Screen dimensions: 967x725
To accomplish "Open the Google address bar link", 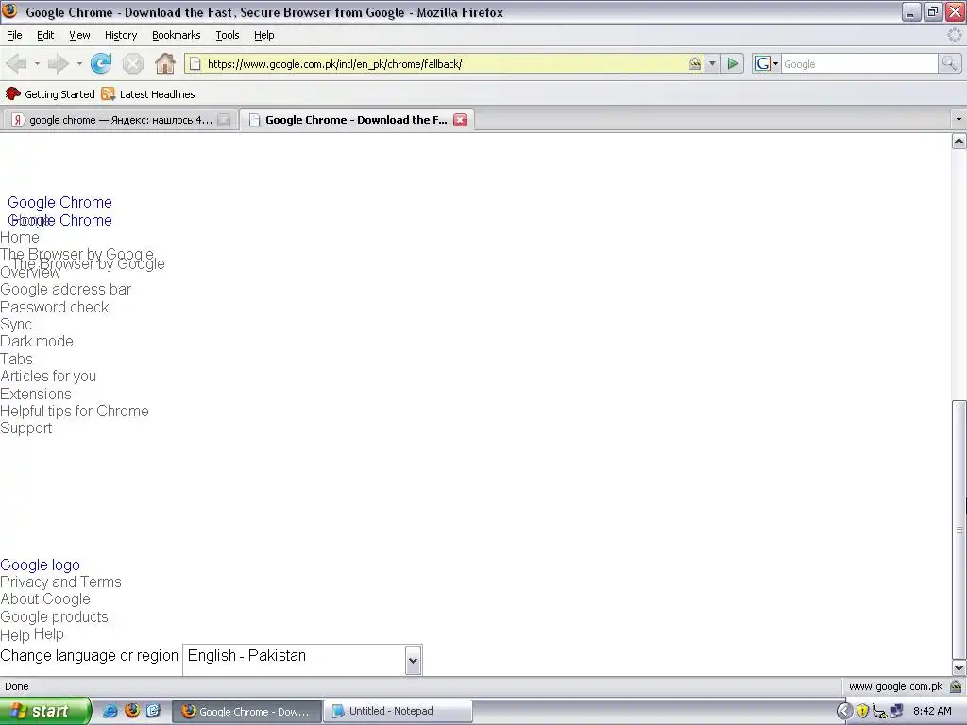I will (x=65, y=289).
